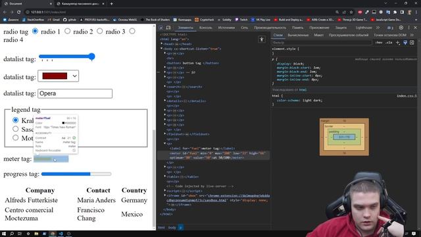This screenshot has width=421, height=237.
Task: Click the share page icon in address bar
Action: (x=344, y=12)
